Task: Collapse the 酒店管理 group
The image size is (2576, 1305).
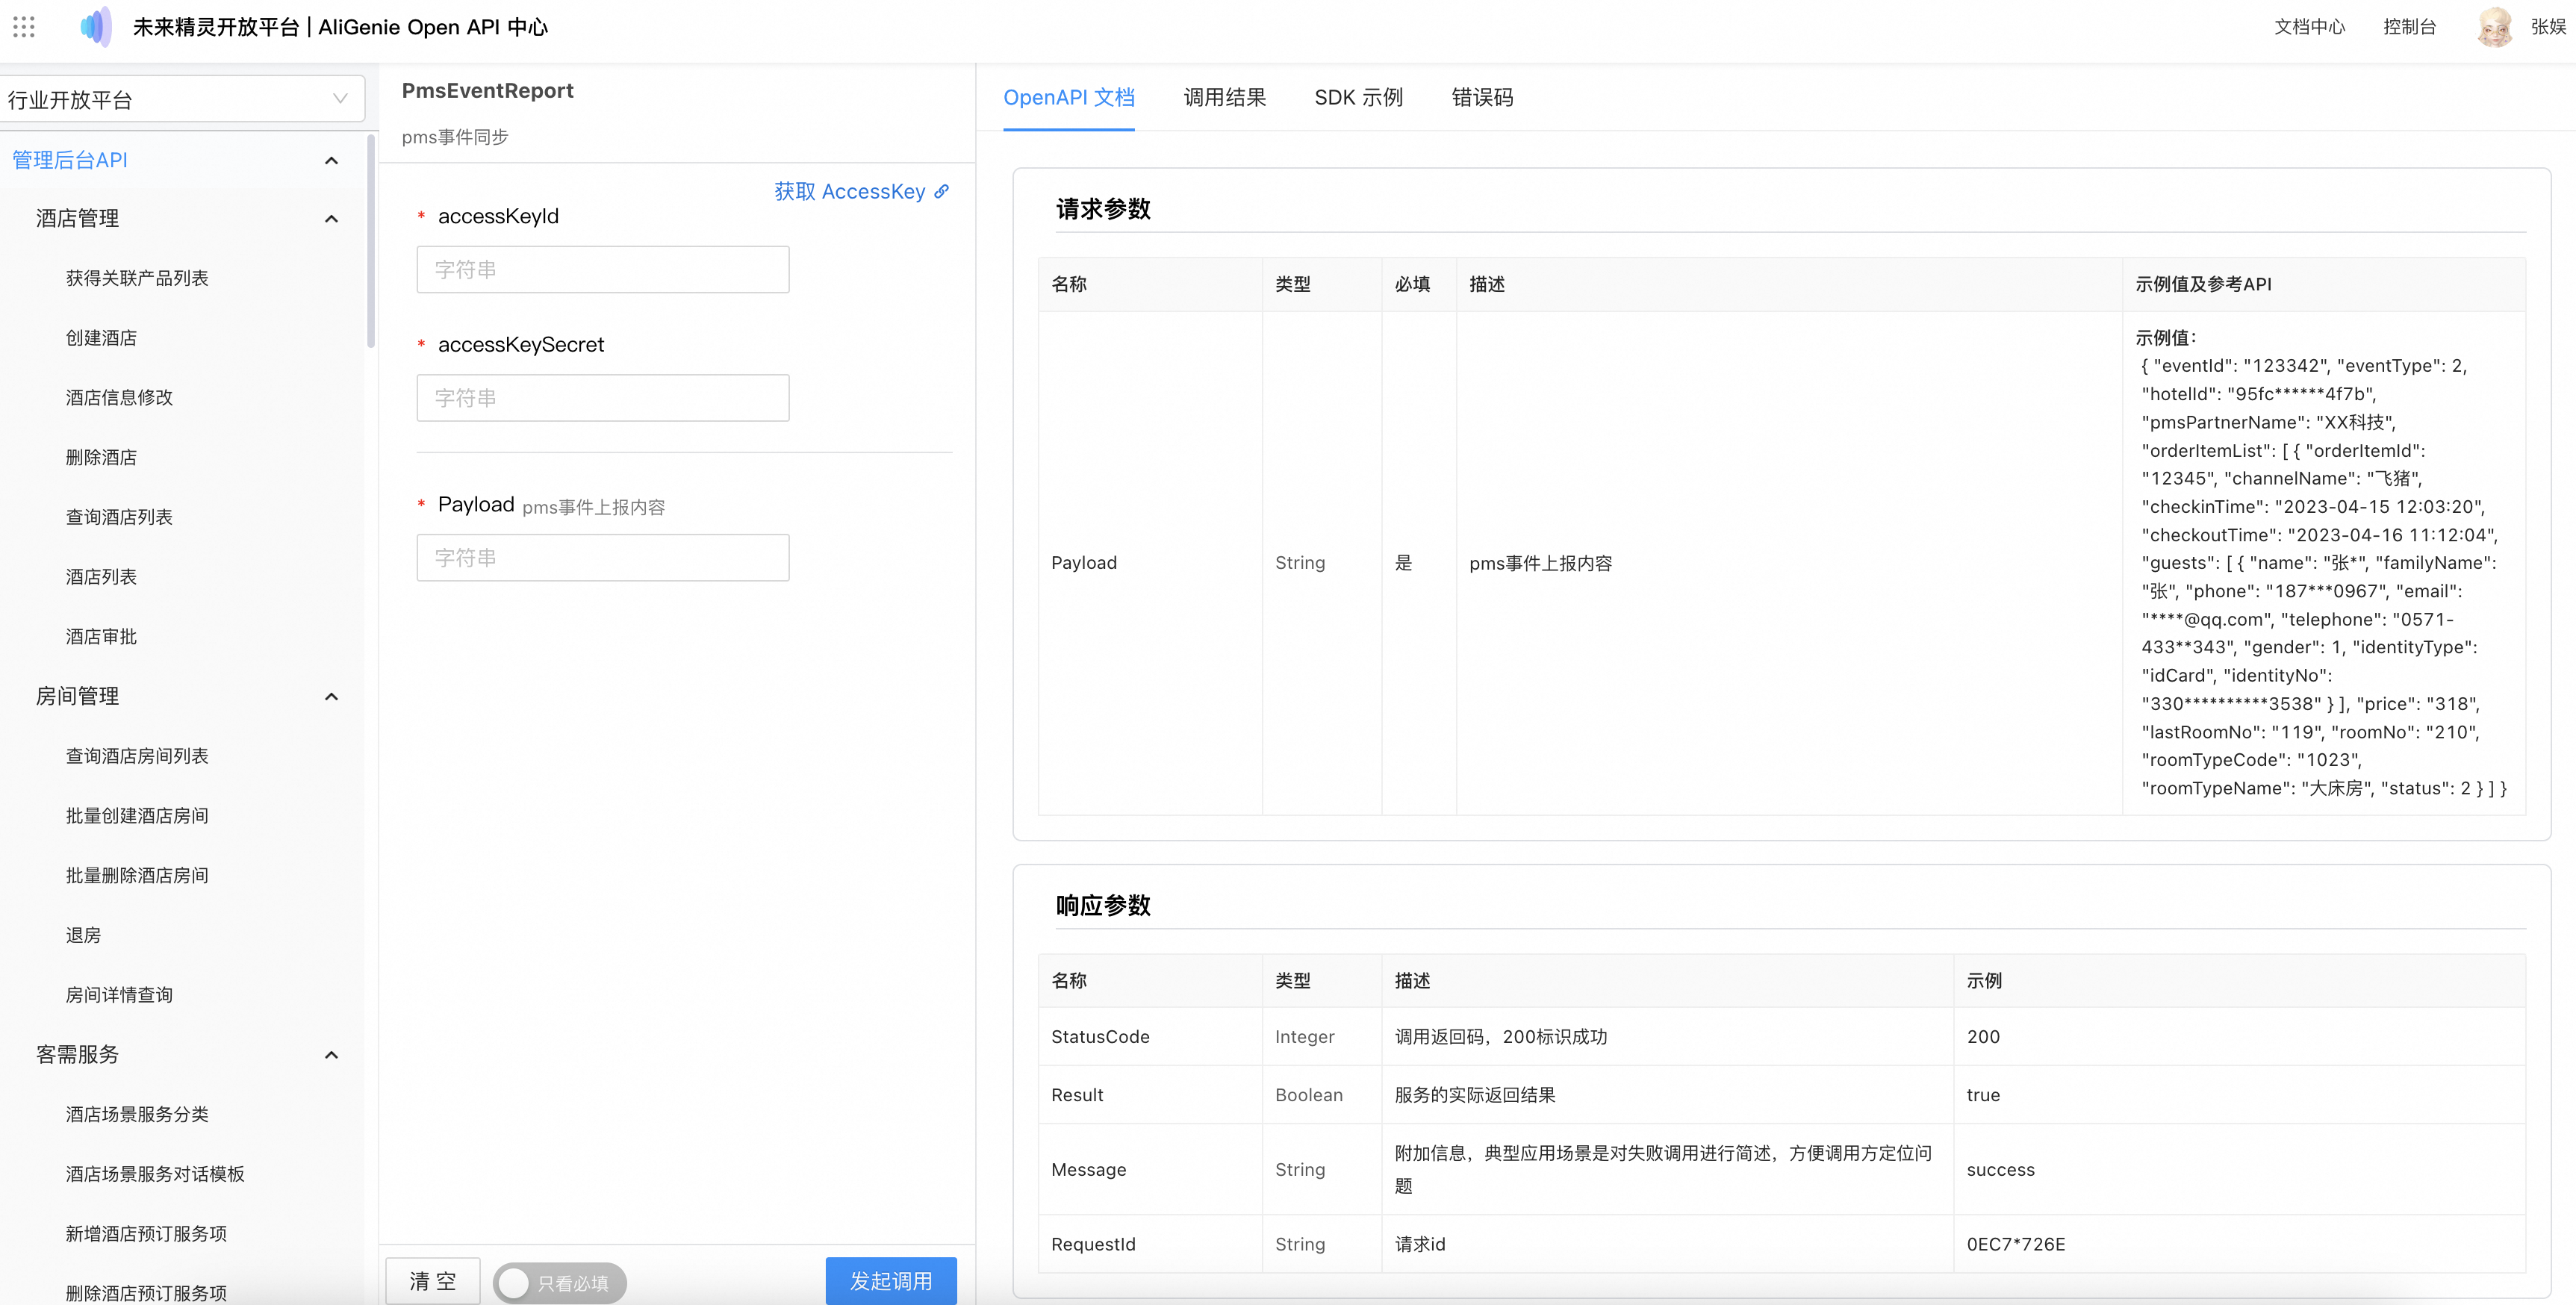Action: point(331,218)
